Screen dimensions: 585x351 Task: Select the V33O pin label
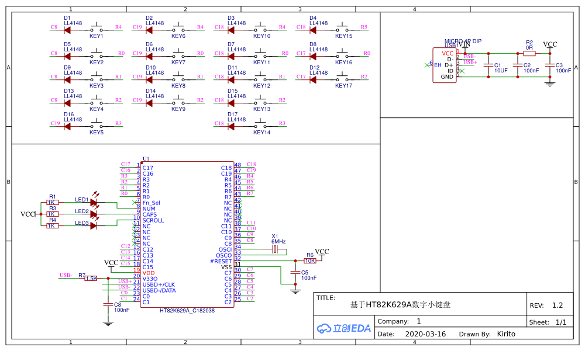tap(150, 279)
